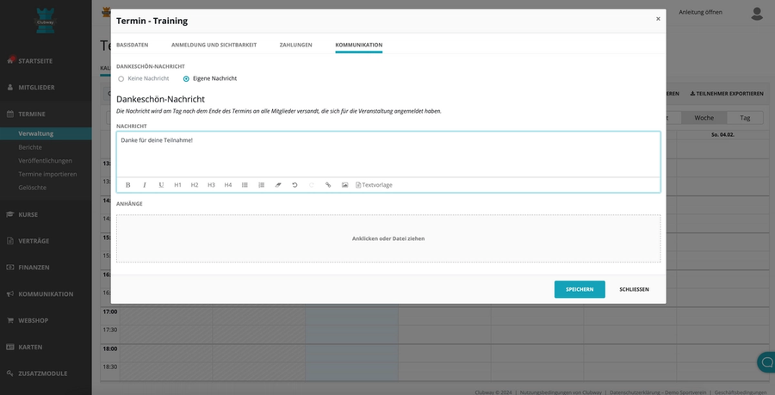Open the Termine sidebar section

32,114
